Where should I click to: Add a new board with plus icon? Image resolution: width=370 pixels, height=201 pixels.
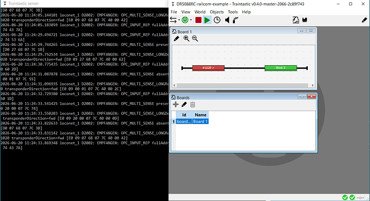[x=175, y=104]
